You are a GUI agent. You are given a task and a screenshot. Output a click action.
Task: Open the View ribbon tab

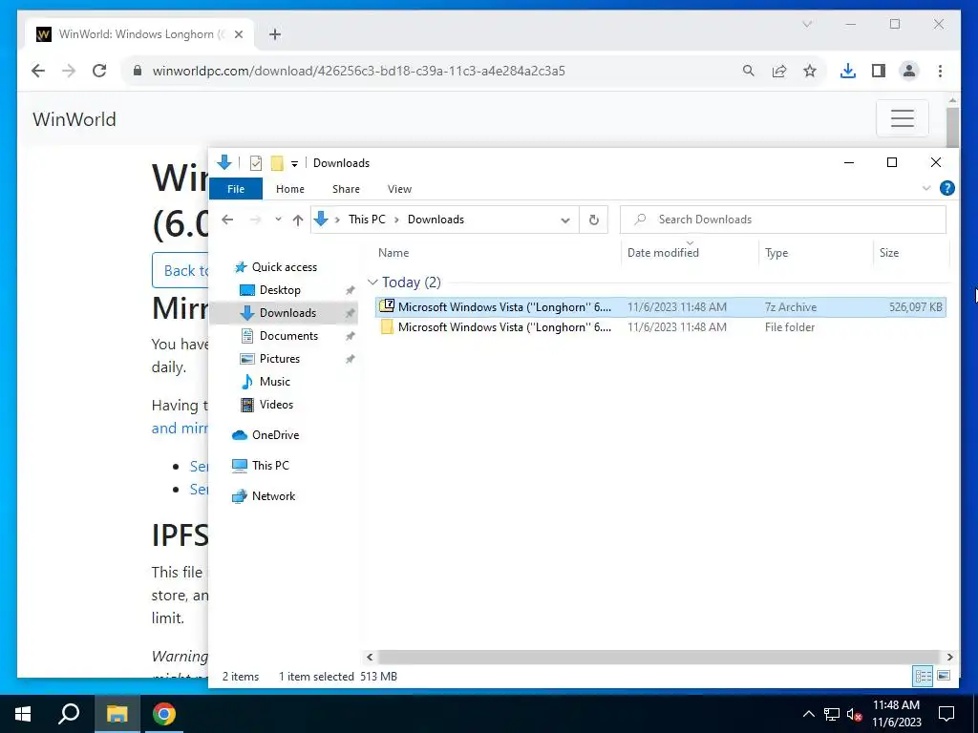tap(399, 189)
